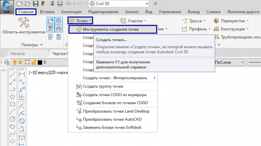Open the Undo history dropdown arrow

tap(74, 4)
